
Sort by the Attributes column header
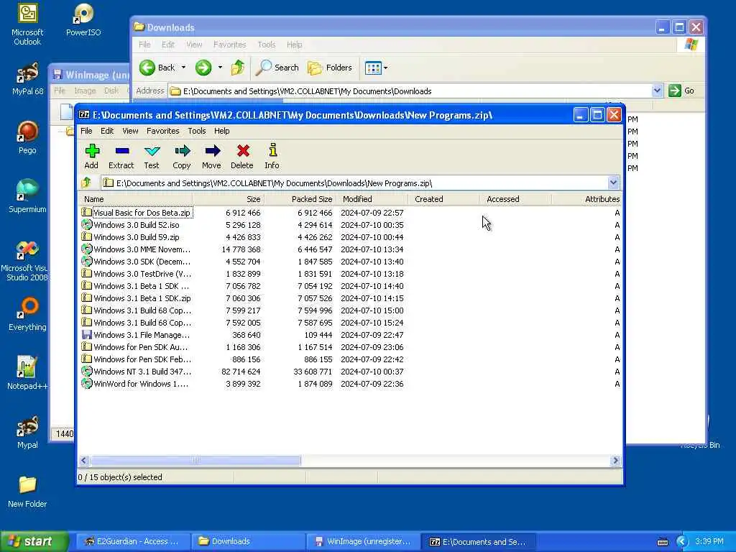tap(586, 199)
